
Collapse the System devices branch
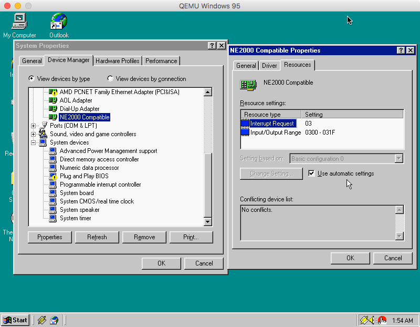point(33,142)
